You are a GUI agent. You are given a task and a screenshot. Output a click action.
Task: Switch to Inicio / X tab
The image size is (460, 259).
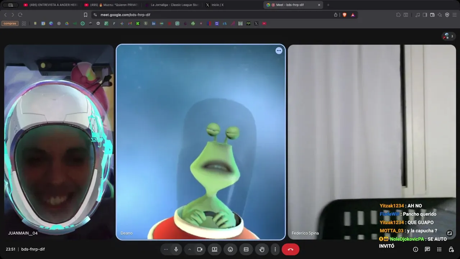[233, 5]
